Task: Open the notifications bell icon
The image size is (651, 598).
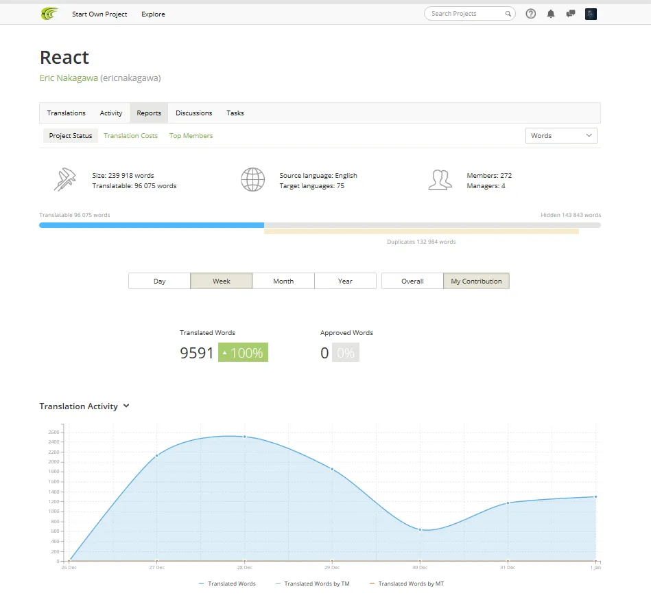Action: [551, 14]
